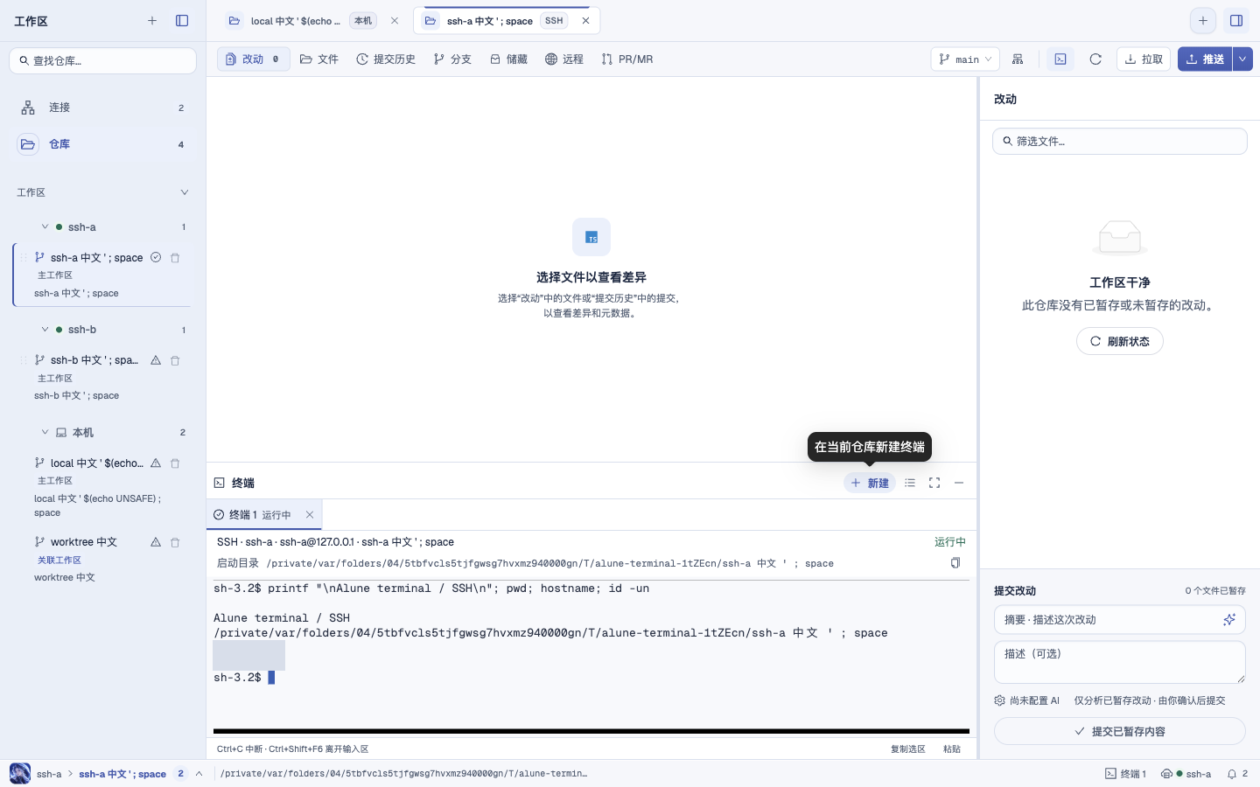This screenshot has width=1260, height=787.
Task: Collapse the ssh-a group
Action: pos(45,227)
